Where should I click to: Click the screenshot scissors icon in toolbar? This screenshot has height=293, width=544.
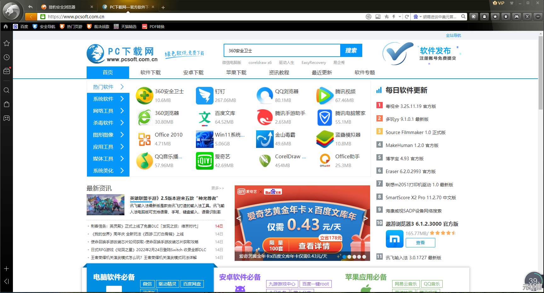[527, 17]
